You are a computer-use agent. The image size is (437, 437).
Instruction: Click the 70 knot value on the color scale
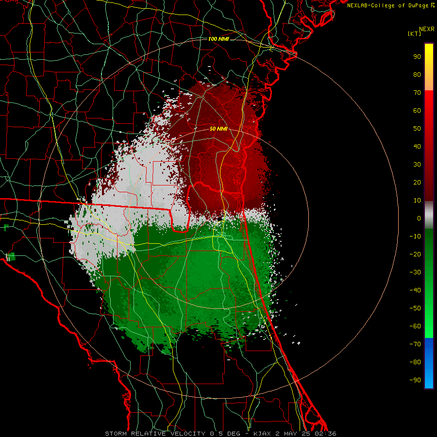click(x=417, y=93)
